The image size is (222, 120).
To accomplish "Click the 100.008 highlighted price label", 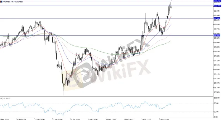I will pos(217,6).
